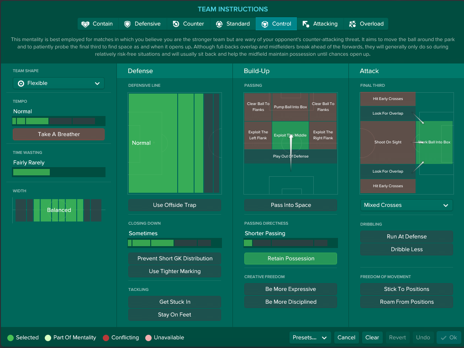Enable Use Offside Trap

click(174, 206)
